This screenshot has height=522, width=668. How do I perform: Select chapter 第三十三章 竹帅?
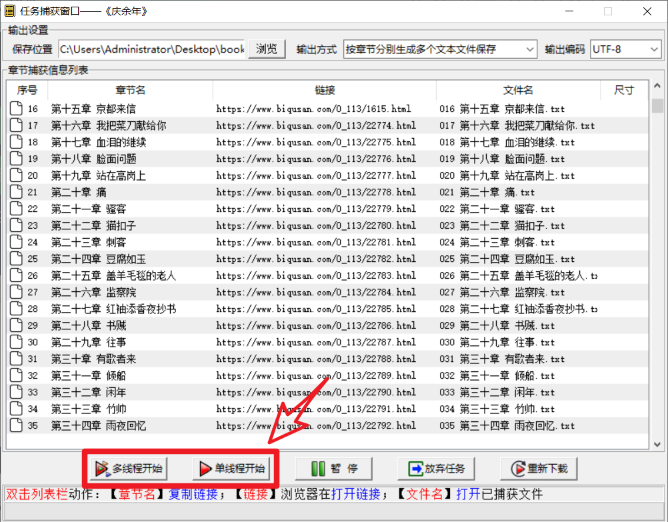pyautogui.click(x=89, y=409)
